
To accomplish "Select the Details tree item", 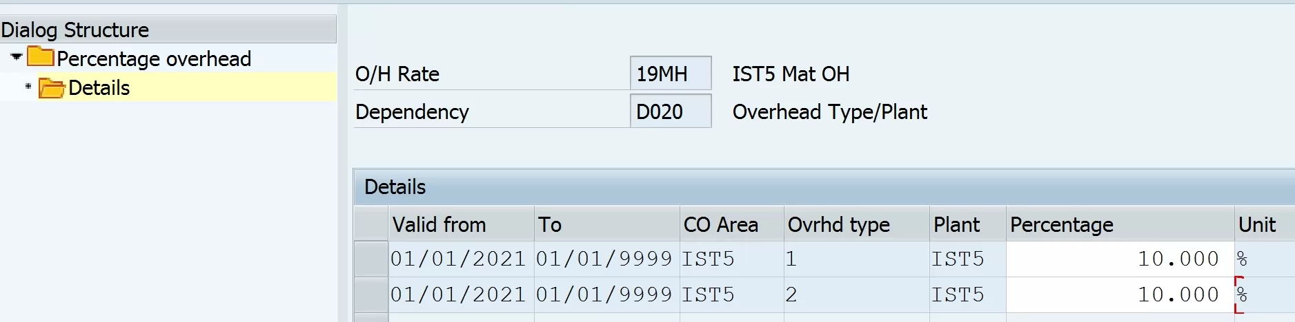I will 99,88.
